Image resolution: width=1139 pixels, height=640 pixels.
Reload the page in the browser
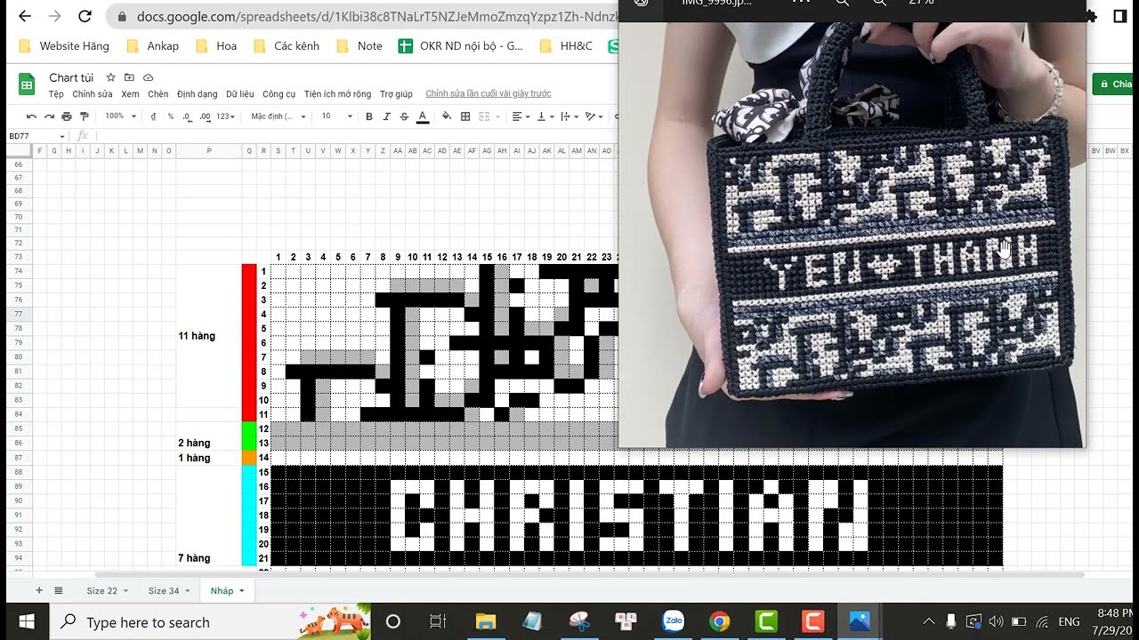(85, 16)
